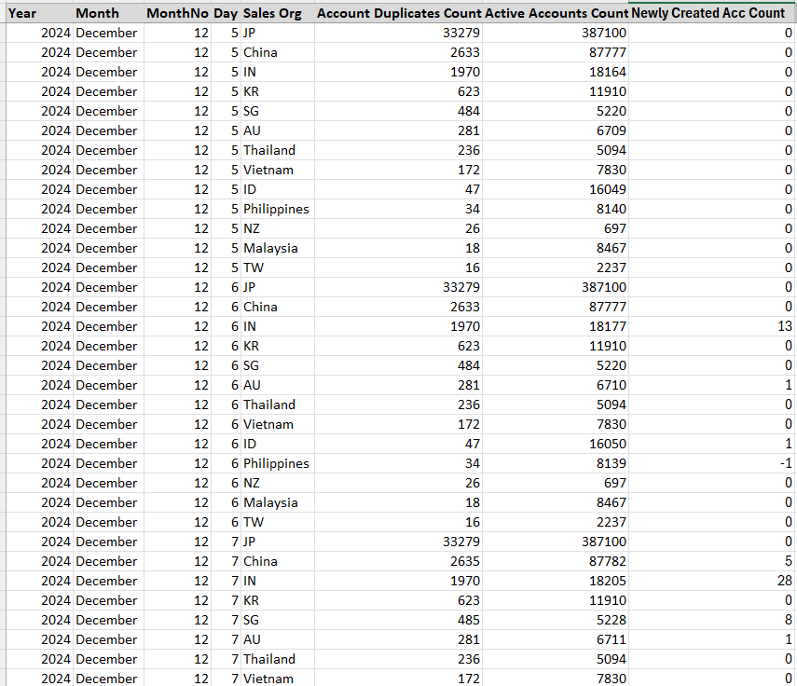Image resolution: width=797 pixels, height=686 pixels.
Task: Click the Active Accounts cell 8139
Action: pyautogui.click(x=556, y=463)
